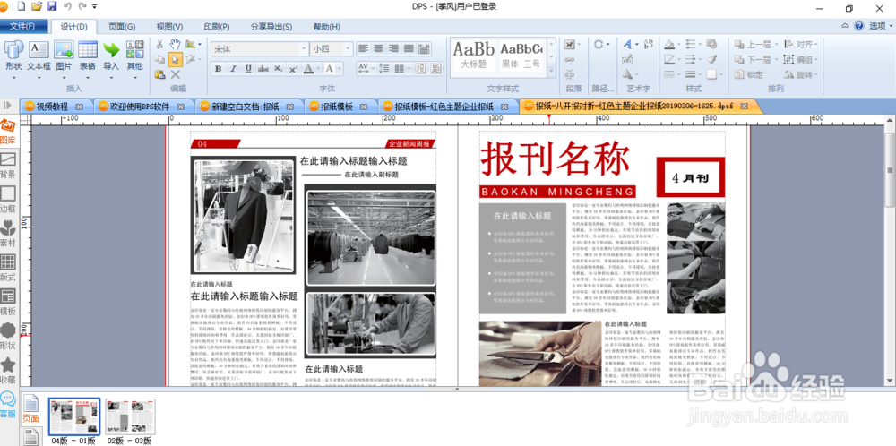Cut the selection with the scissors icon
Viewport: 896px width, 446px height.
160,45
